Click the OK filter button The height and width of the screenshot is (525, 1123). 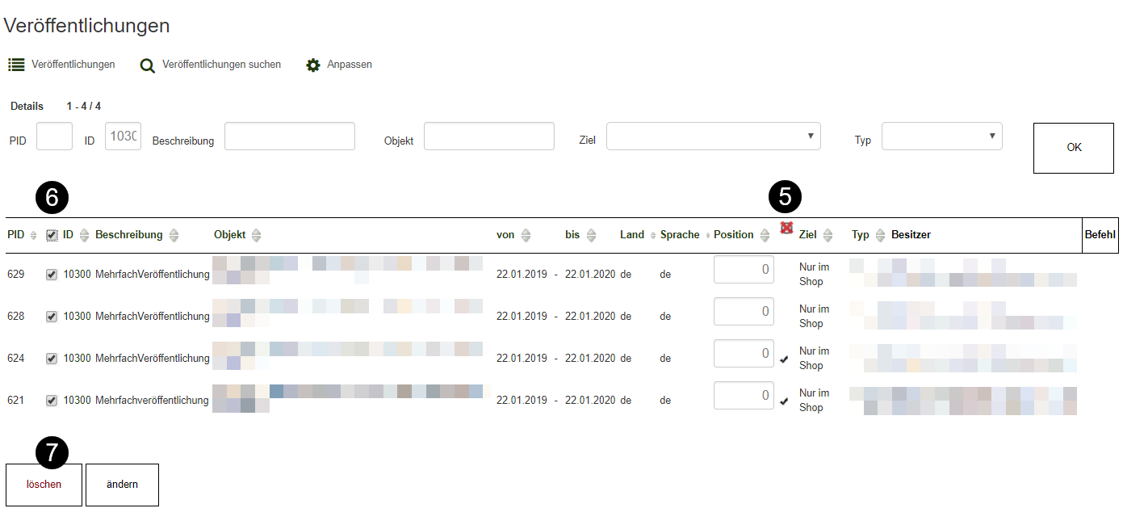(1074, 148)
